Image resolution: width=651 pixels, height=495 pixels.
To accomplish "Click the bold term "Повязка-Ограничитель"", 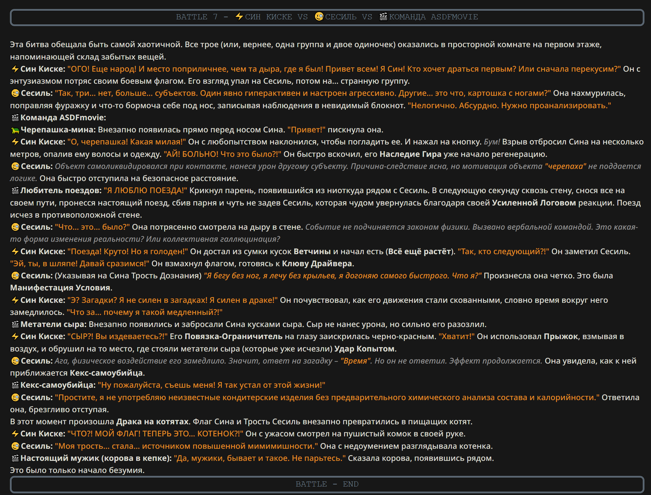I will click(233, 336).
